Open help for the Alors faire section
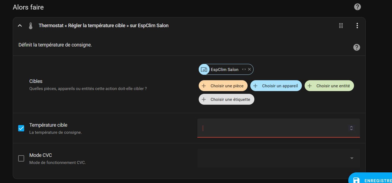This screenshot has height=183, width=392. click(358, 7)
